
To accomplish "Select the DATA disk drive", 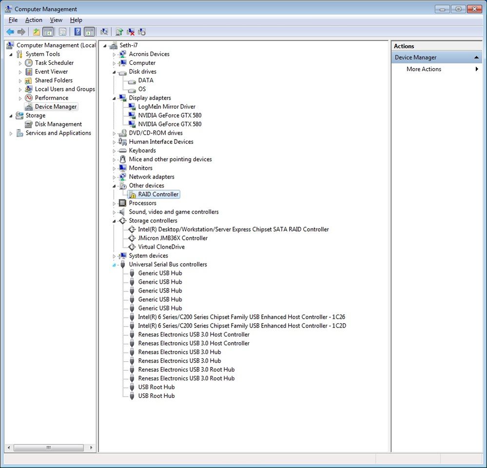I will pos(146,80).
